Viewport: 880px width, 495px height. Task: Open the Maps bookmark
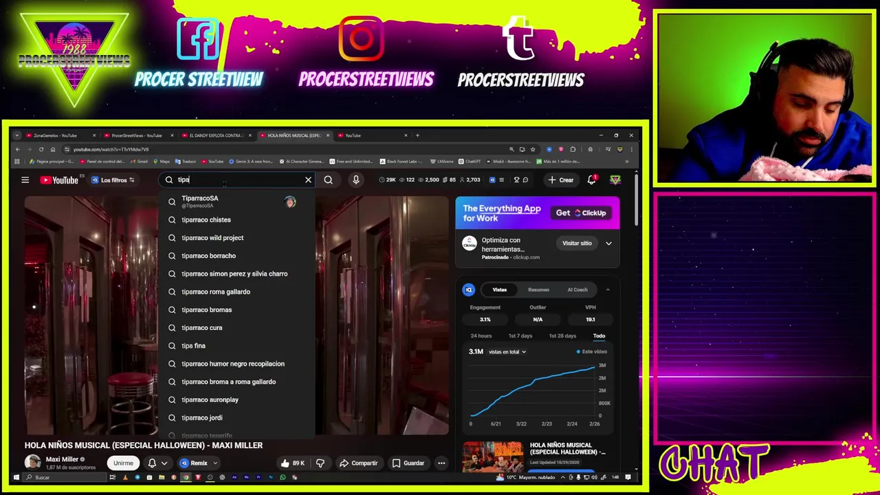(162, 162)
